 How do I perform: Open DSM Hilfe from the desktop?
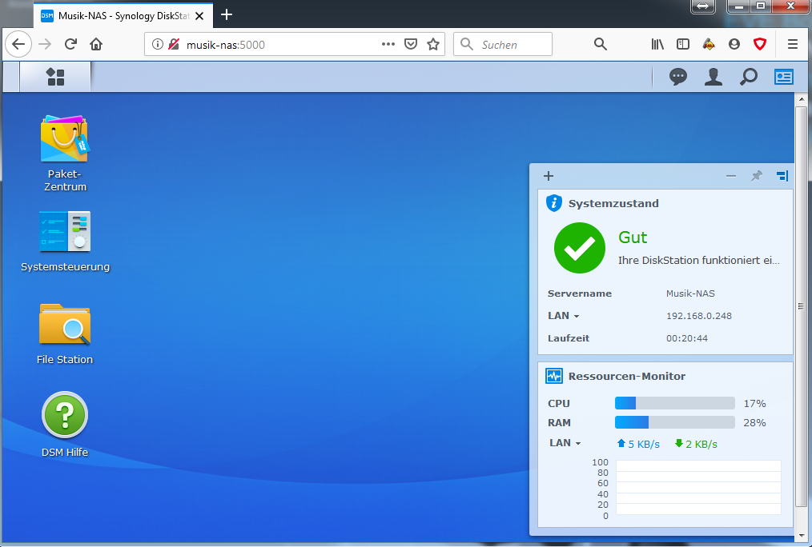point(65,424)
